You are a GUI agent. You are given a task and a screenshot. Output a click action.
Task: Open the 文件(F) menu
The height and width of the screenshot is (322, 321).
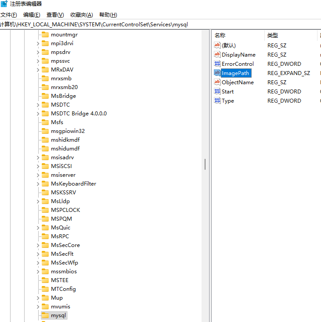(x=9, y=15)
